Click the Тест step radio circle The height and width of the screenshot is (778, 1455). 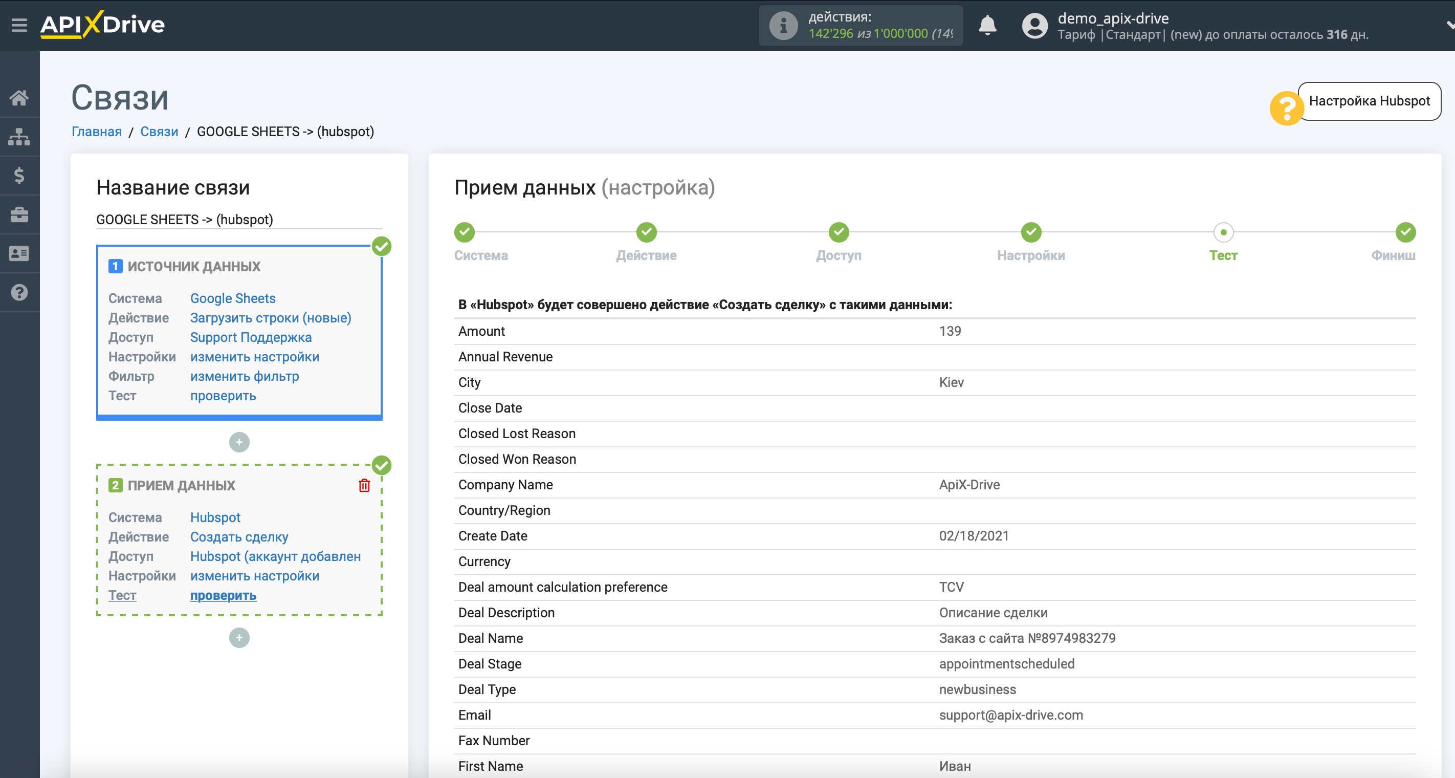click(x=1223, y=232)
